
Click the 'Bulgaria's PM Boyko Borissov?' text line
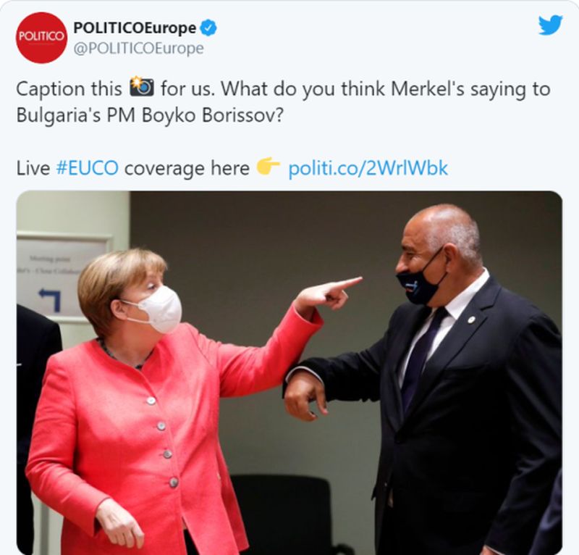click(x=150, y=115)
